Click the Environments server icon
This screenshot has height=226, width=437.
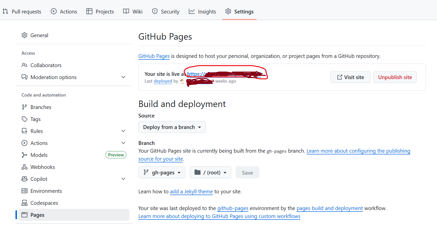tap(24, 191)
